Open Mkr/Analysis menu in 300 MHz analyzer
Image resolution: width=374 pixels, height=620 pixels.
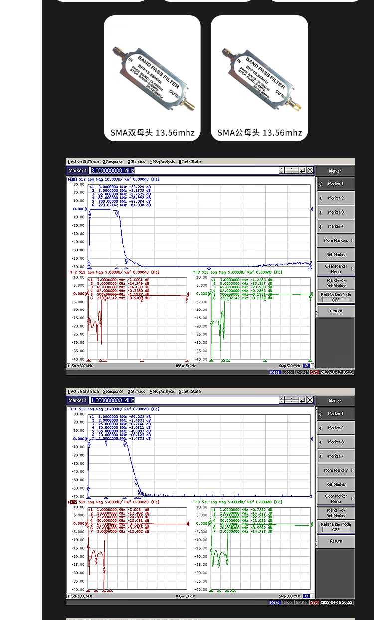pyautogui.click(x=162, y=391)
